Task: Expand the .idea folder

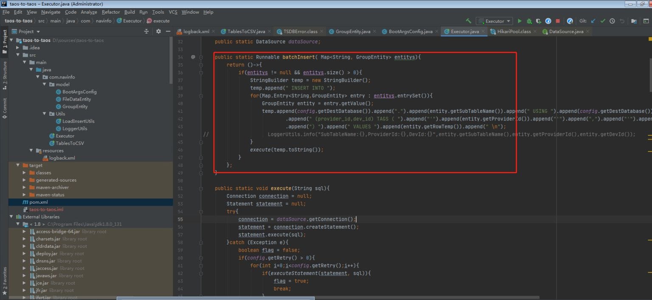Action: (18, 48)
